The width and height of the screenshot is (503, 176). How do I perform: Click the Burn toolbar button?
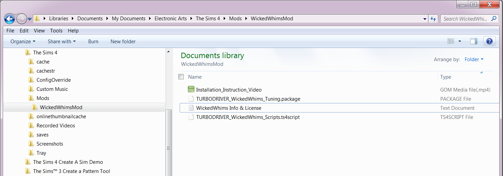[93, 42]
